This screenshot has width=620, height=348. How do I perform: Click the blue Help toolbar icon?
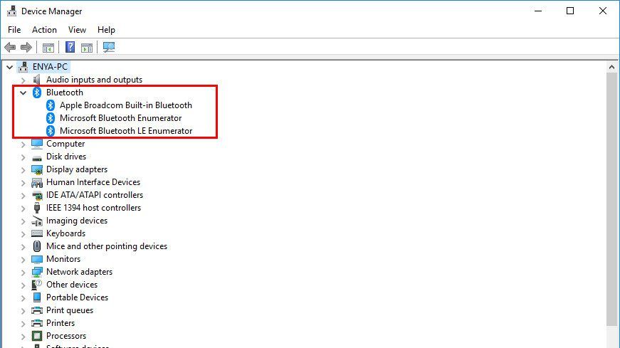pos(70,48)
